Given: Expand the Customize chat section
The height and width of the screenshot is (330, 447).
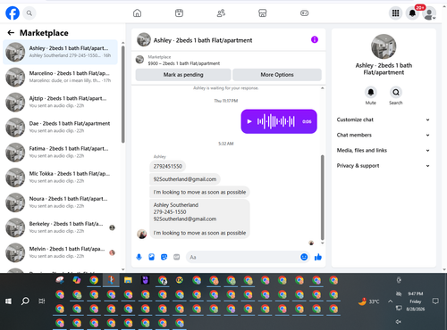Looking at the screenshot, I should click(384, 120).
